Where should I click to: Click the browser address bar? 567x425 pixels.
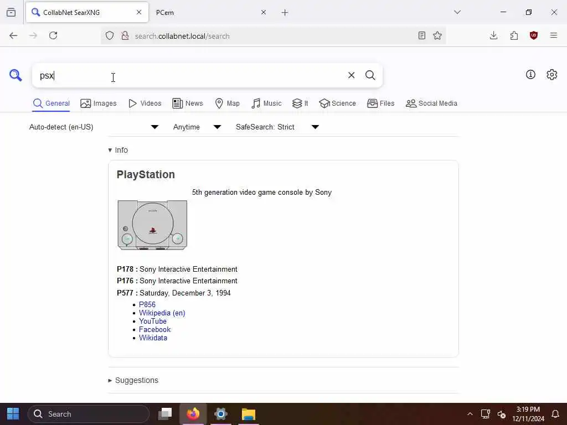click(x=273, y=36)
